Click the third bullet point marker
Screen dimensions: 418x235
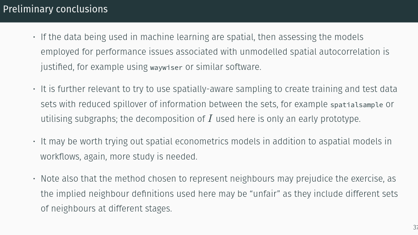click(x=34, y=141)
